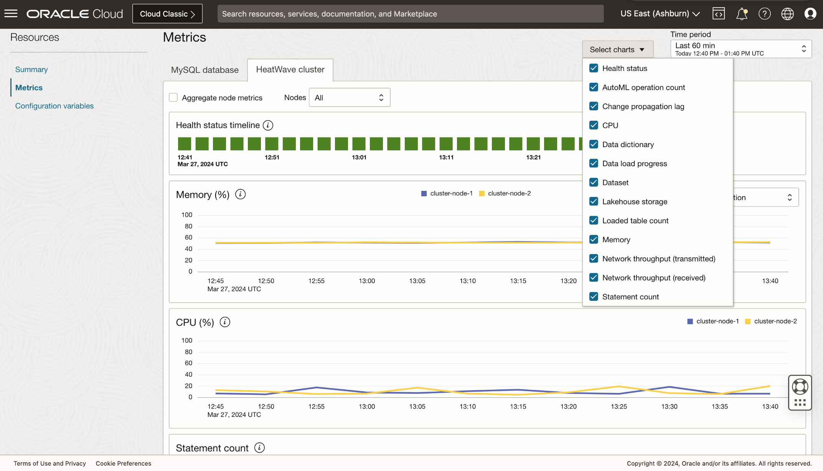Show info tooltip for Health status timeline

(268, 125)
